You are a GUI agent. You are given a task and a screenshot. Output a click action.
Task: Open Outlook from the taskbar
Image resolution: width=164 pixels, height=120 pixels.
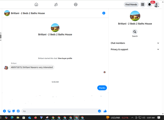(30, 118)
